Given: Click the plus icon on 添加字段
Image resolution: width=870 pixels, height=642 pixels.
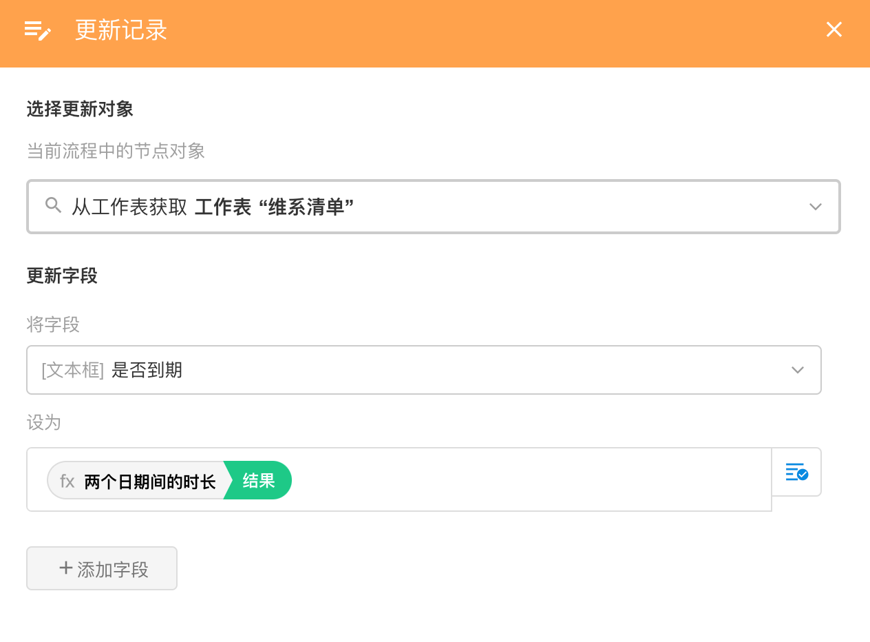Looking at the screenshot, I should [x=66, y=568].
